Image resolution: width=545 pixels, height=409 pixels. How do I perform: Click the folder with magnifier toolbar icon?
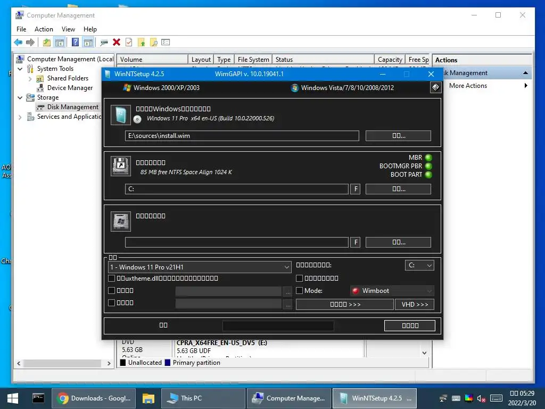pyautogui.click(x=154, y=43)
